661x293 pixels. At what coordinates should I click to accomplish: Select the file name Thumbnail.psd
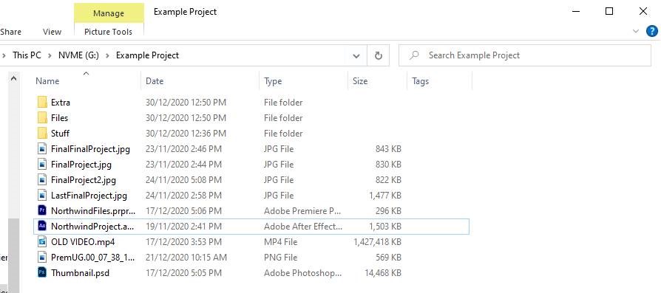[x=80, y=273]
